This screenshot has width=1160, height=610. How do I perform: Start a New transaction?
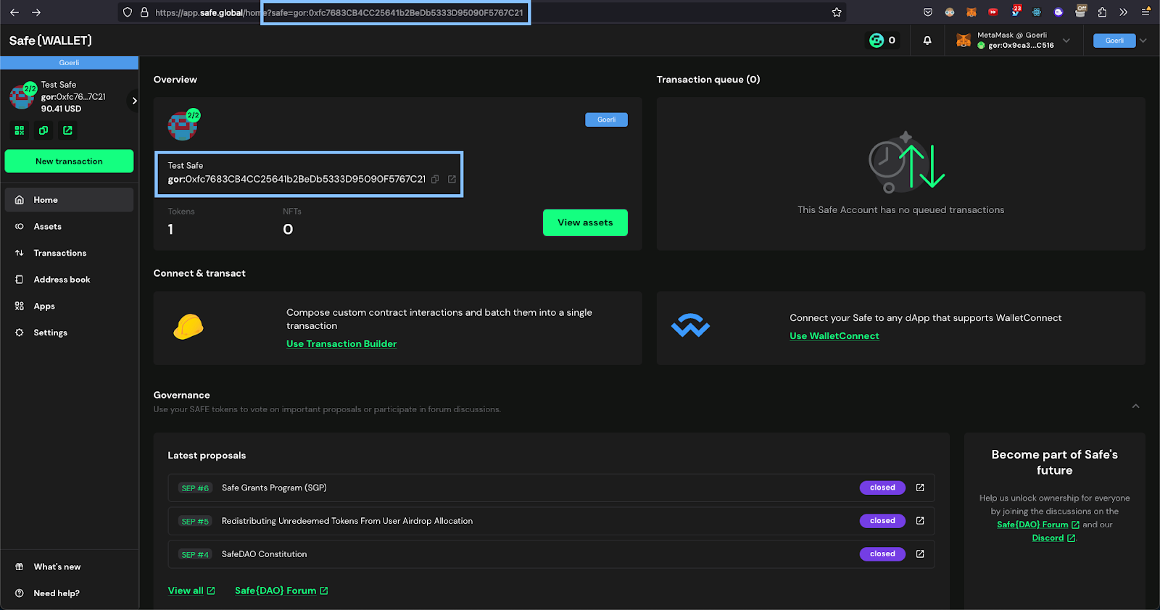pos(69,162)
